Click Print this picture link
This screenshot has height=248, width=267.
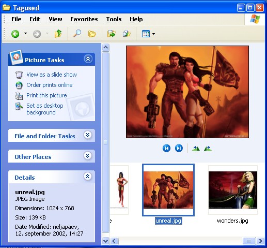click(x=46, y=95)
